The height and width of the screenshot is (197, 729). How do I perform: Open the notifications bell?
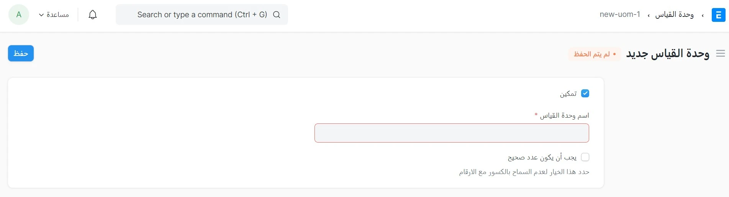[x=93, y=15]
